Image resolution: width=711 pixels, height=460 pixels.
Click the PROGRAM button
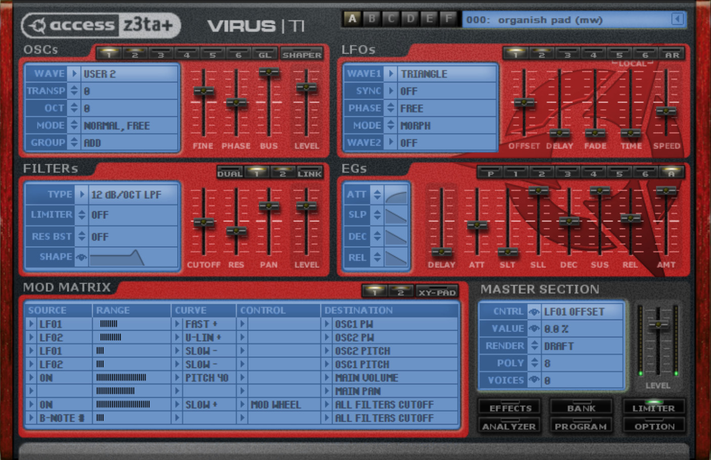(x=581, y=426)
